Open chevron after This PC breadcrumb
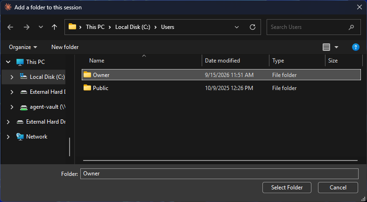 pyautogui.click(x=110, y=27)
